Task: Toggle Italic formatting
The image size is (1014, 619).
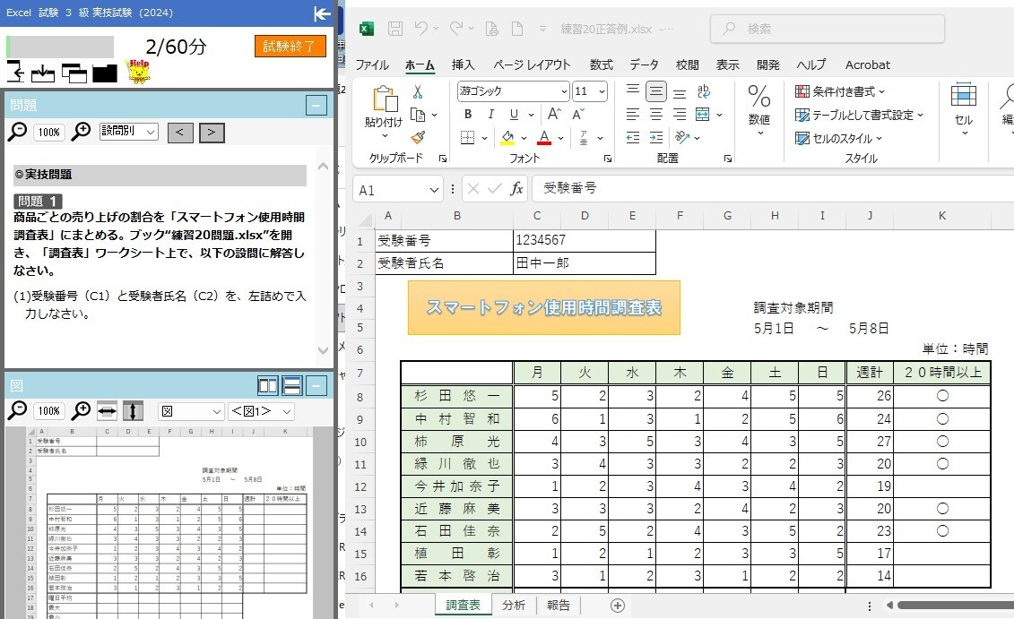Action: point(490,115)
